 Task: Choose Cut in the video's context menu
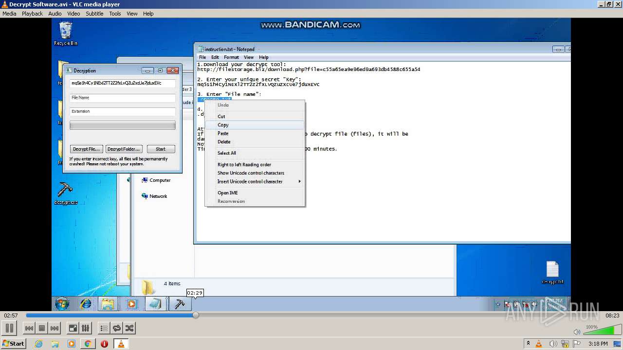(x=255, y=117)
